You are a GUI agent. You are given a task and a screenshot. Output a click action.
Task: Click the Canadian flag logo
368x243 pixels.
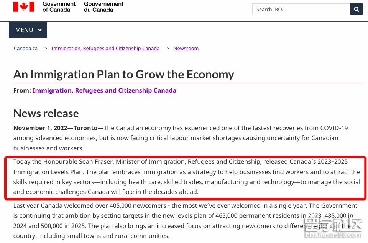tap(24, 7)
